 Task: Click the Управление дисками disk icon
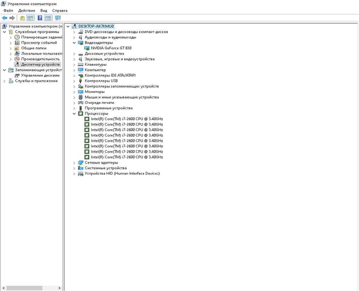(x=17, y=75)
